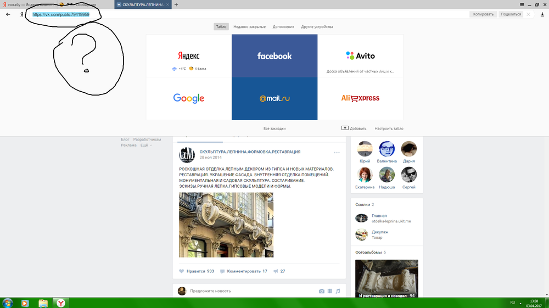The image size is (549, 308).
Task: Open the mail.ru tile
Action: tap(274, 99)
